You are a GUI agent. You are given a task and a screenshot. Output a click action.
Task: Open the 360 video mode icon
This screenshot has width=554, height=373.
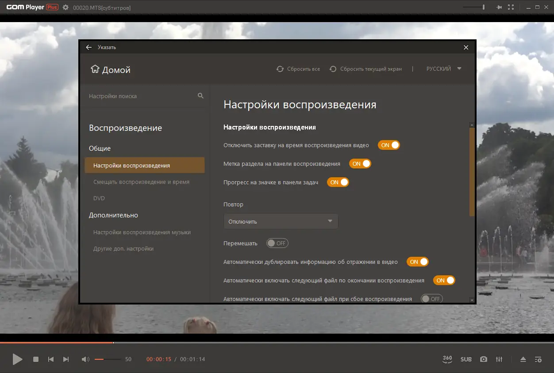447,359
